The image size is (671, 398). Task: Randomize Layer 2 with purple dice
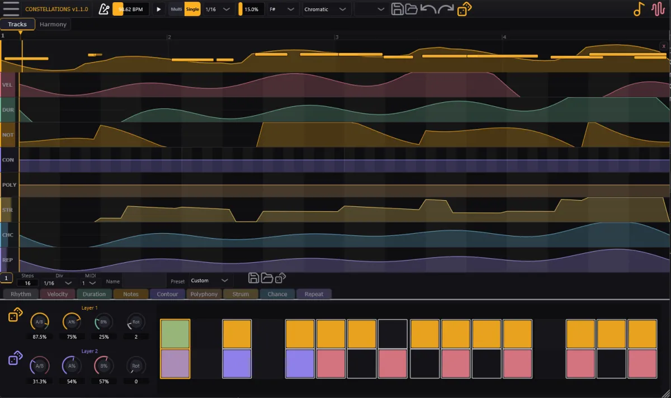(x=15, y=358)
